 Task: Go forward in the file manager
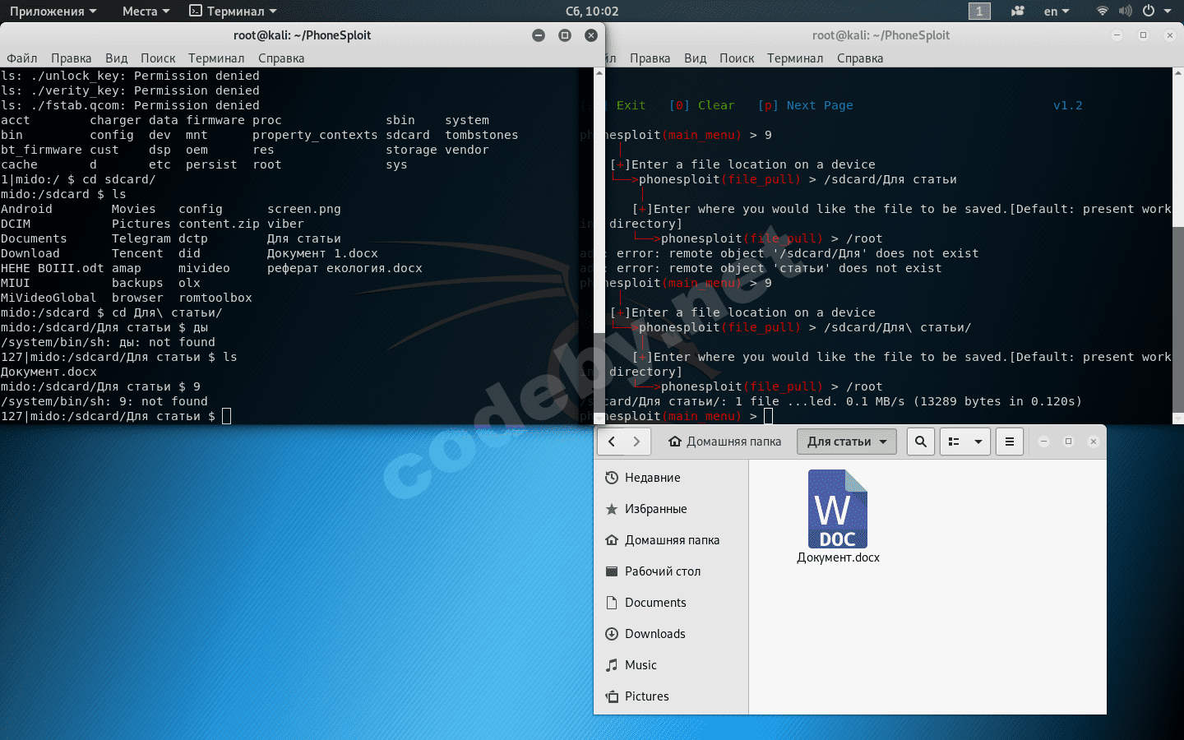(x=636, y=442)
